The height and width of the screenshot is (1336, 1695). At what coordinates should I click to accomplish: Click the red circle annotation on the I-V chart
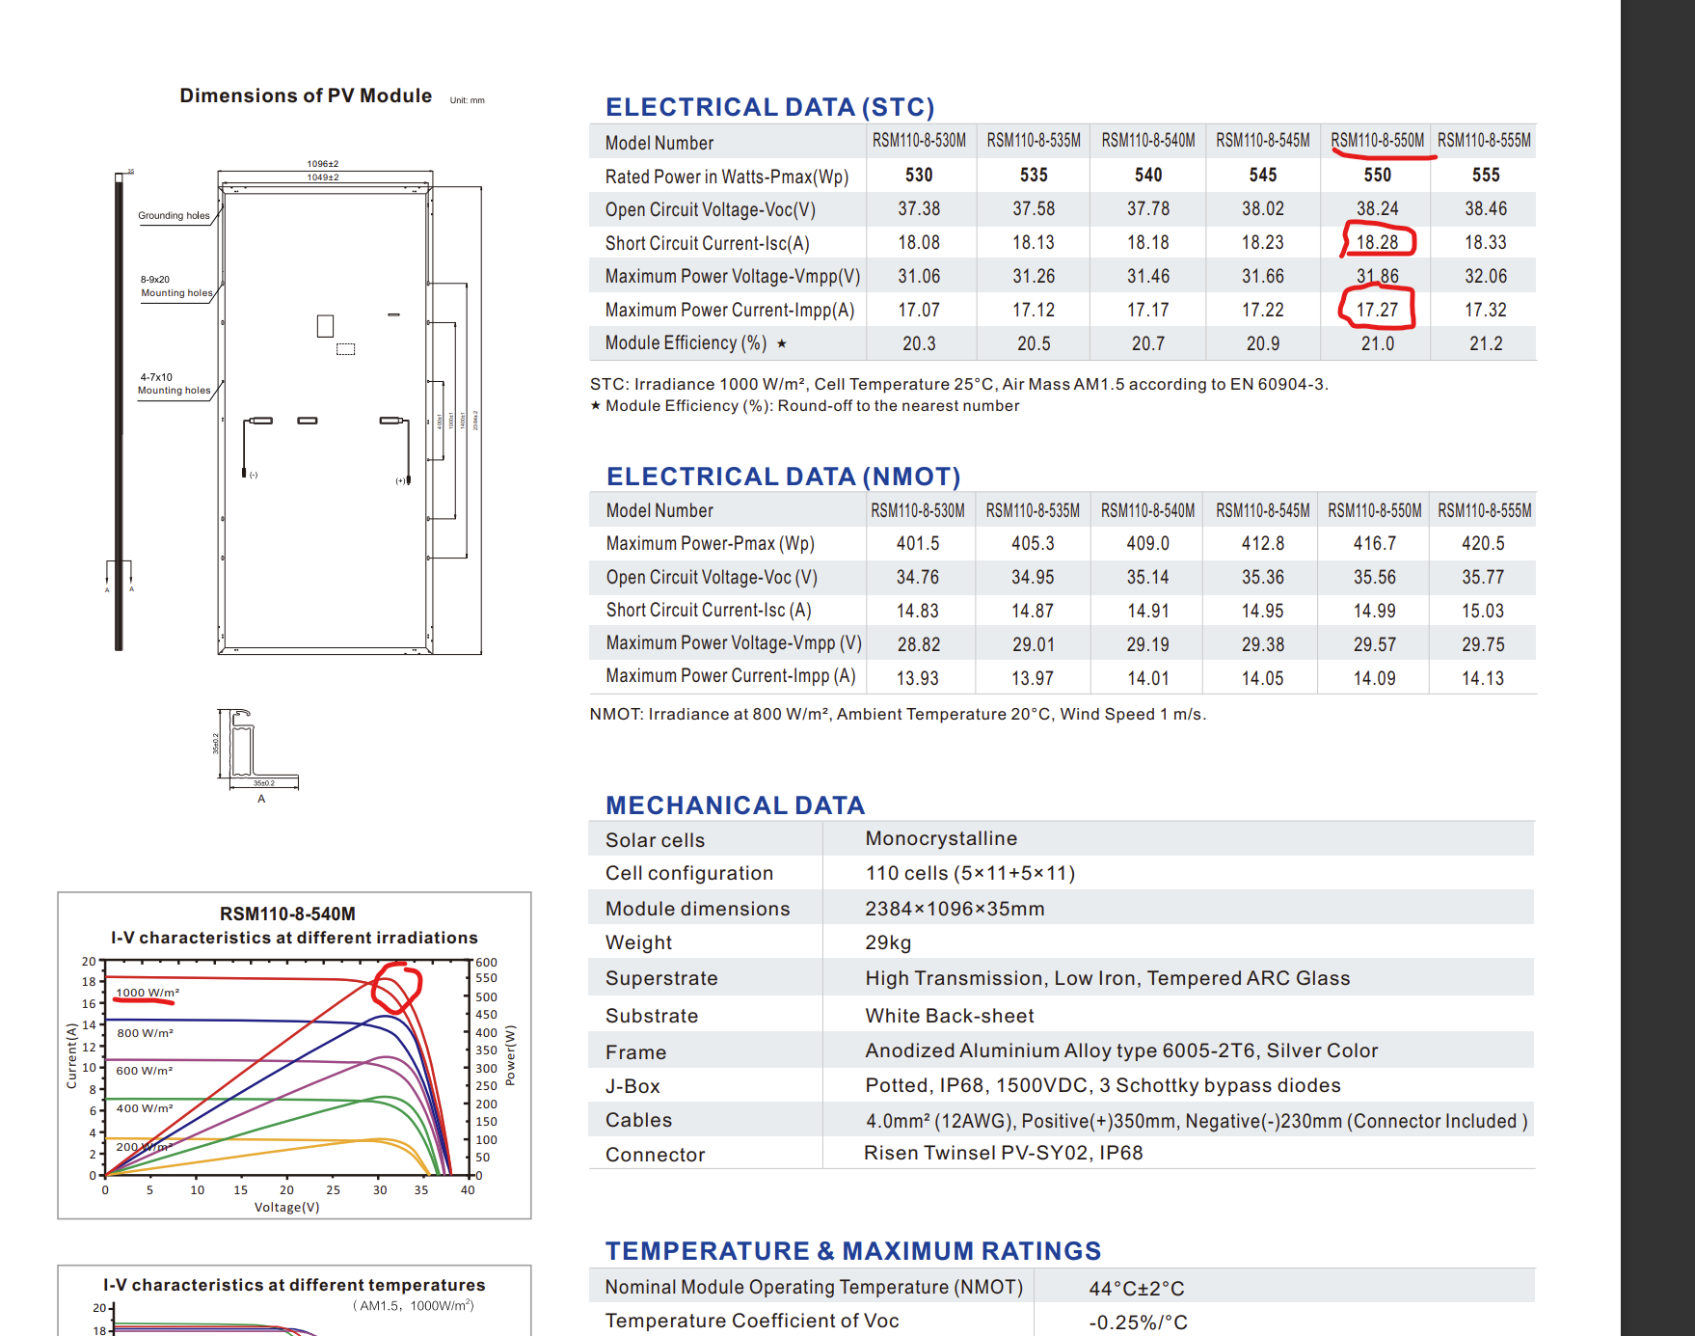(396, 987)
